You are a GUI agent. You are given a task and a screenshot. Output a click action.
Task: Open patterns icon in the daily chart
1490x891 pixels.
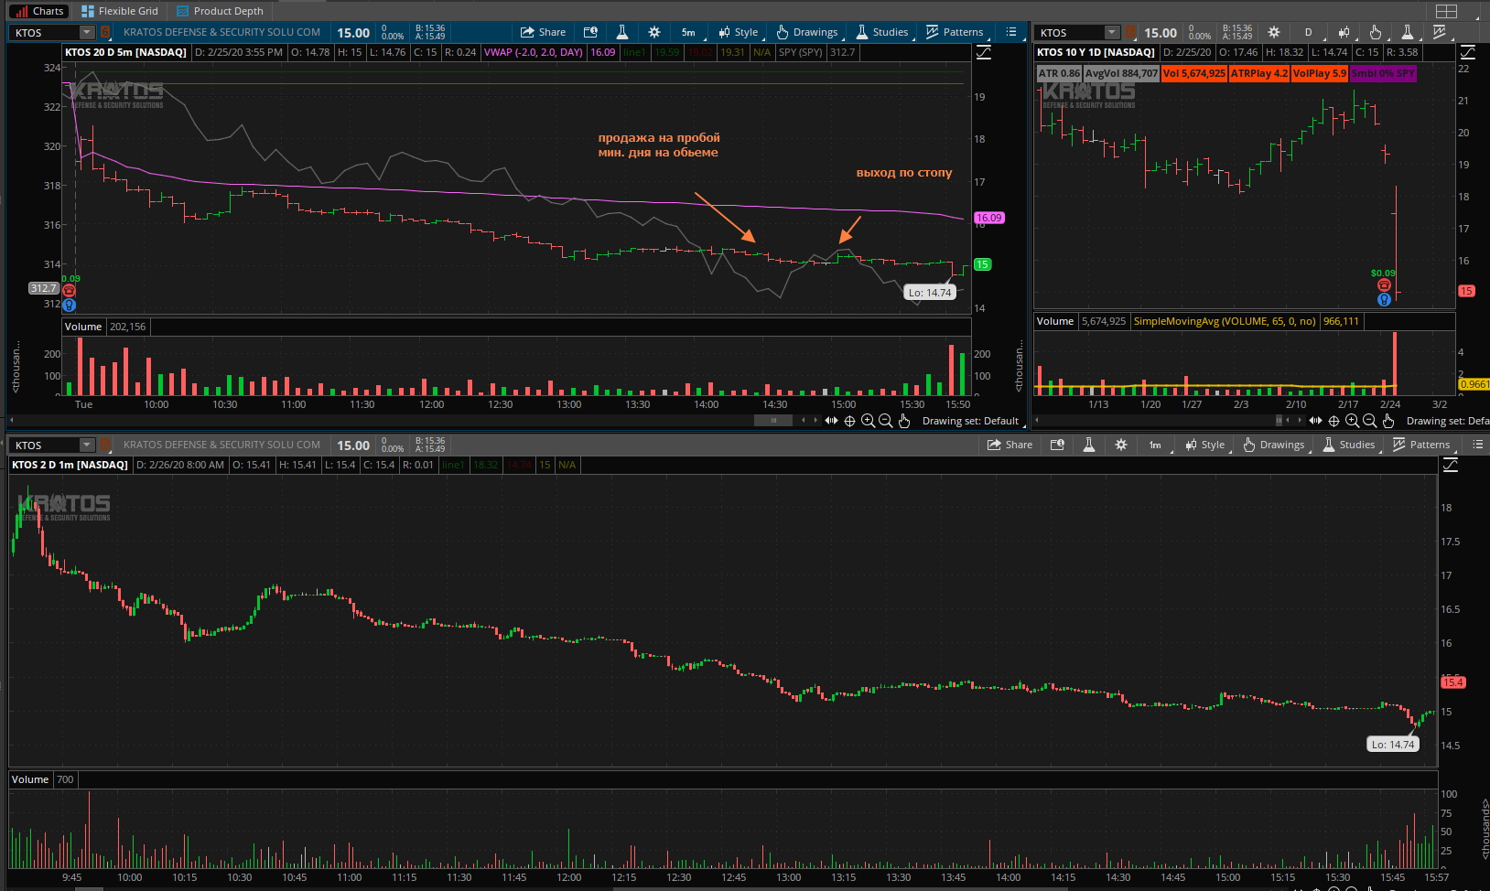[1440, 32]
